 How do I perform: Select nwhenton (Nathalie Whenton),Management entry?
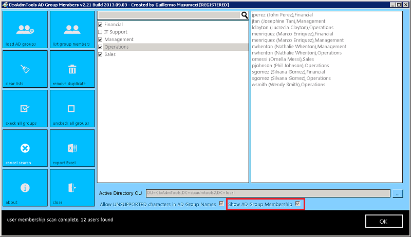click(299, 47)
